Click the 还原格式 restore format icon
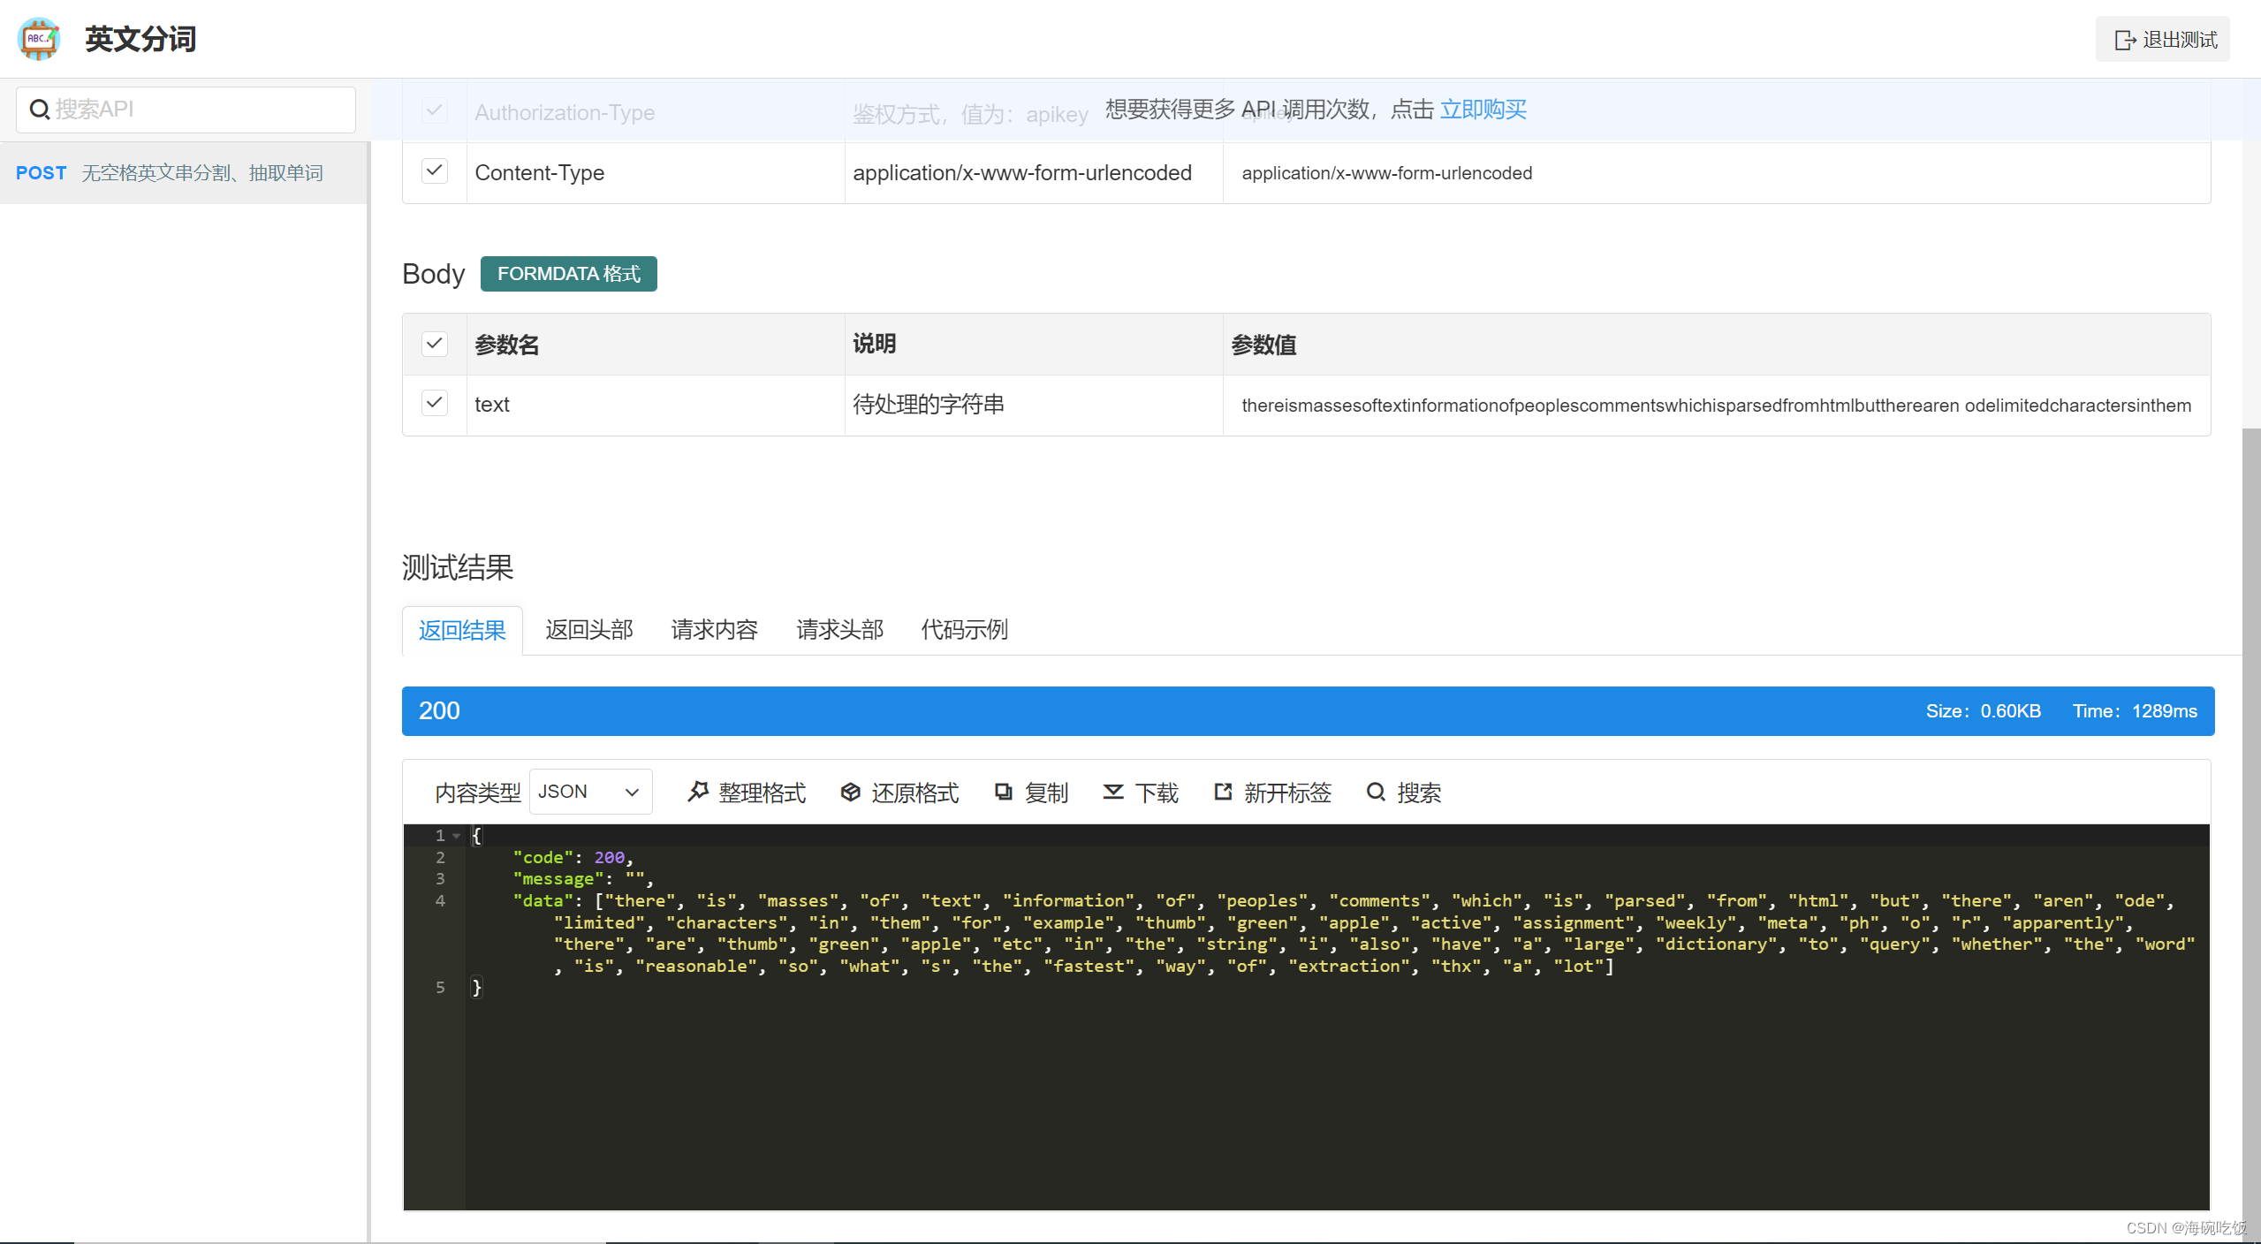This screenshot has height=1244, width=2261. (850, 792)
